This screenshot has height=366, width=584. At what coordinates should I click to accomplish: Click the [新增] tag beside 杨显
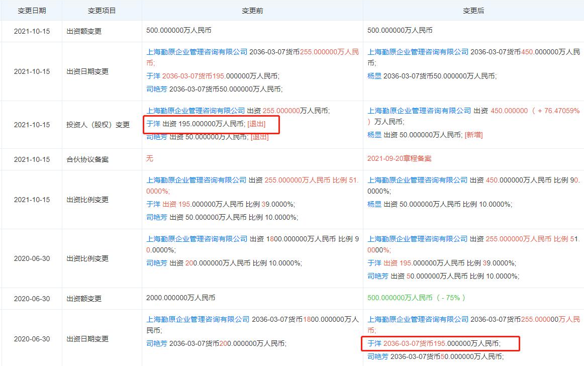[x=474, y=135]
